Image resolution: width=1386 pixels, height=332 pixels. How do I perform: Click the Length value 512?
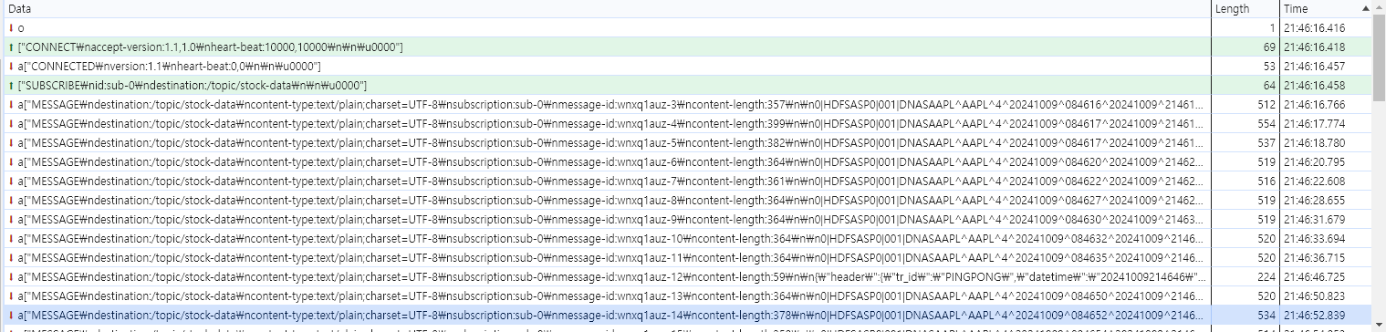coord(1266,105)
